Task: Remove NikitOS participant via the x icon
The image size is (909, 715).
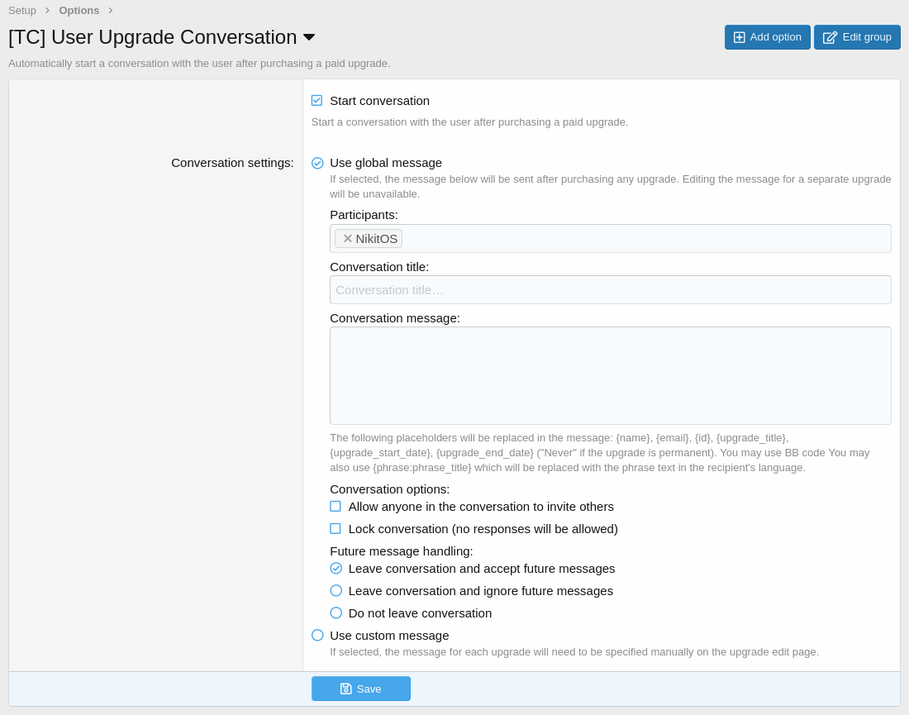Action: pyautogui.click(x=348, y=239)
